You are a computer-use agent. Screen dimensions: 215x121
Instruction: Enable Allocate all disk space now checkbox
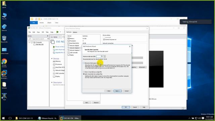[x=84, y=63]
